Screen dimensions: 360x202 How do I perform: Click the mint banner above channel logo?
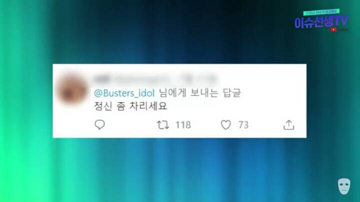point(321,12)
